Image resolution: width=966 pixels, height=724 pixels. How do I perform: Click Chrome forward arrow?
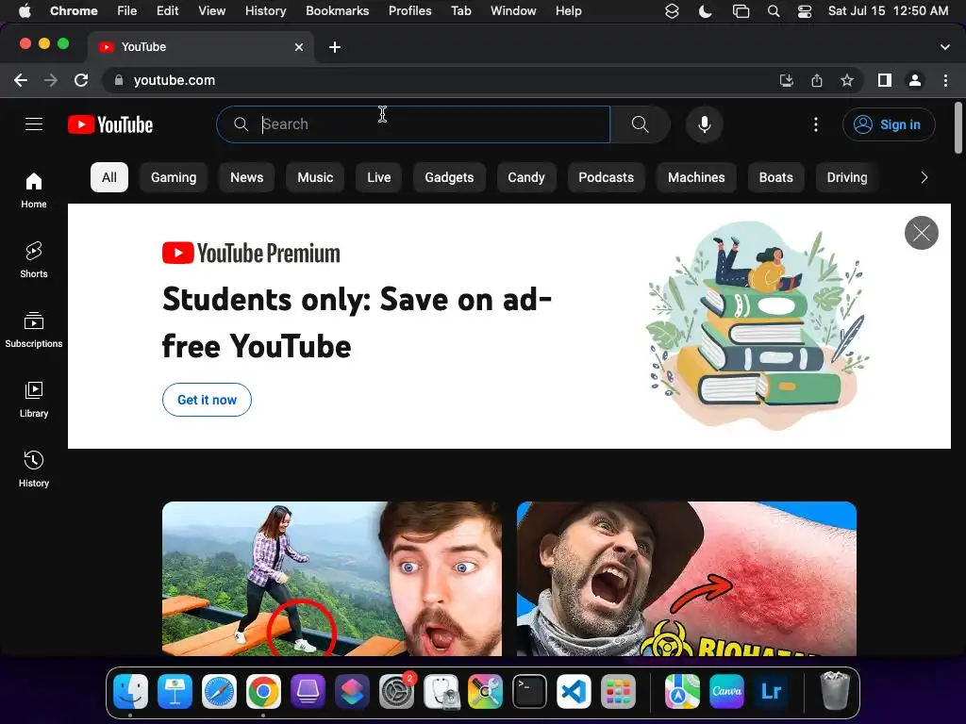coord(51,80)
